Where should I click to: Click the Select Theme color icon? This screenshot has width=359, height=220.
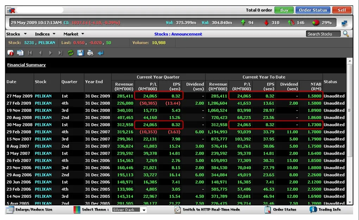(77, 210)
